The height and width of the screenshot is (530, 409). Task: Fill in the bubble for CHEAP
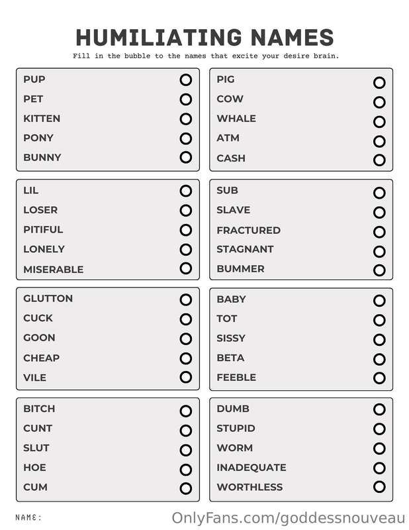[x=186, y=358]
